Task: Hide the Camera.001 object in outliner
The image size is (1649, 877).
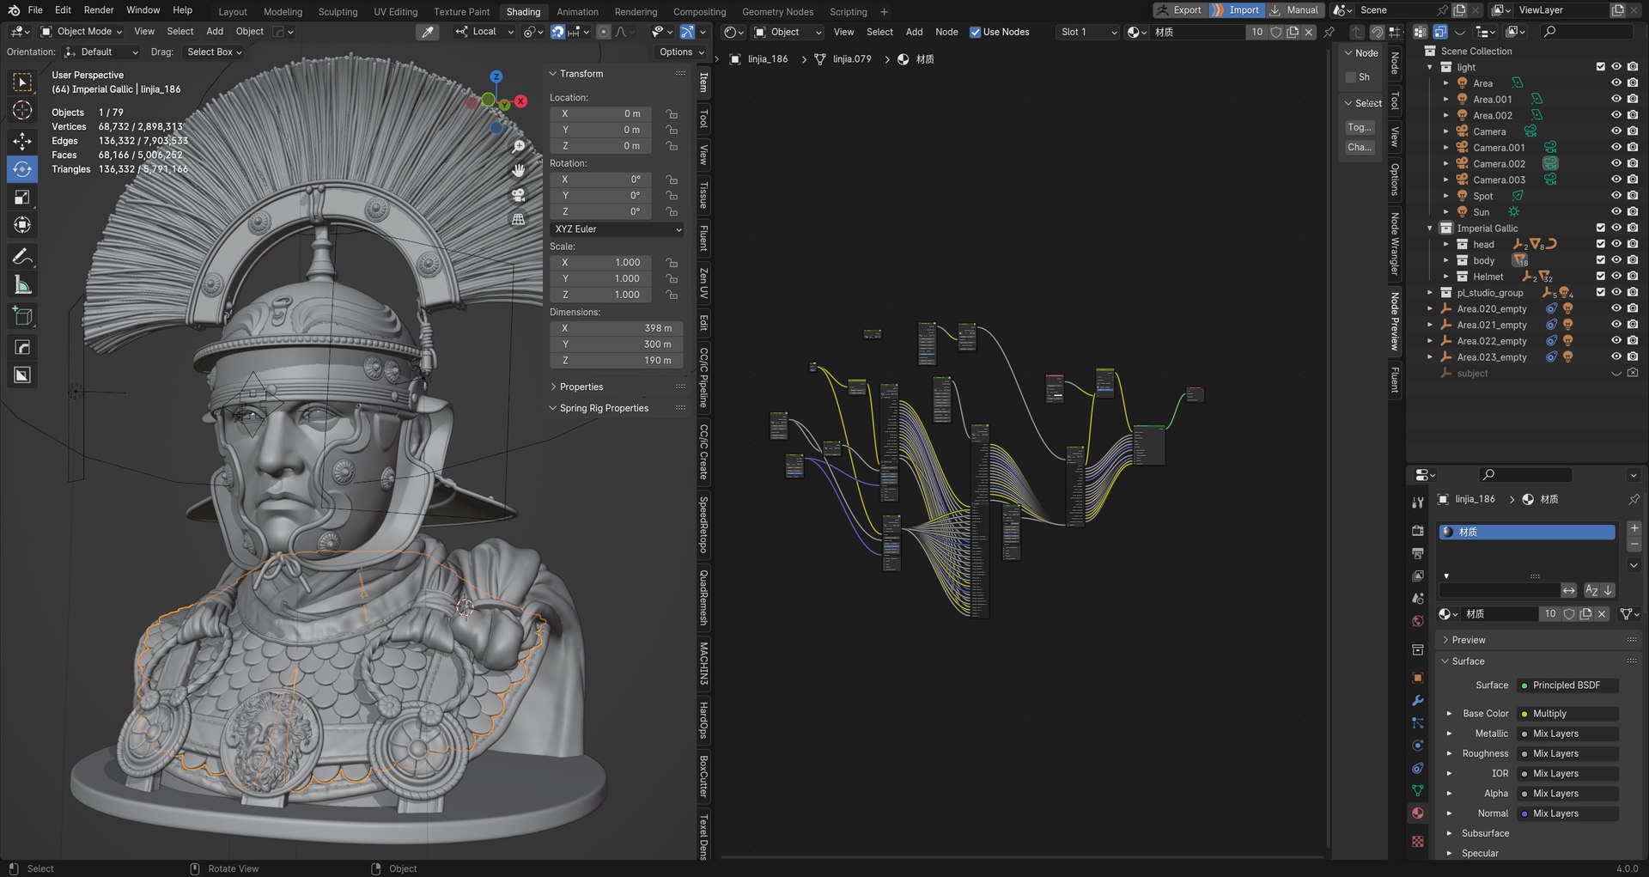Action: point(1616,148)
